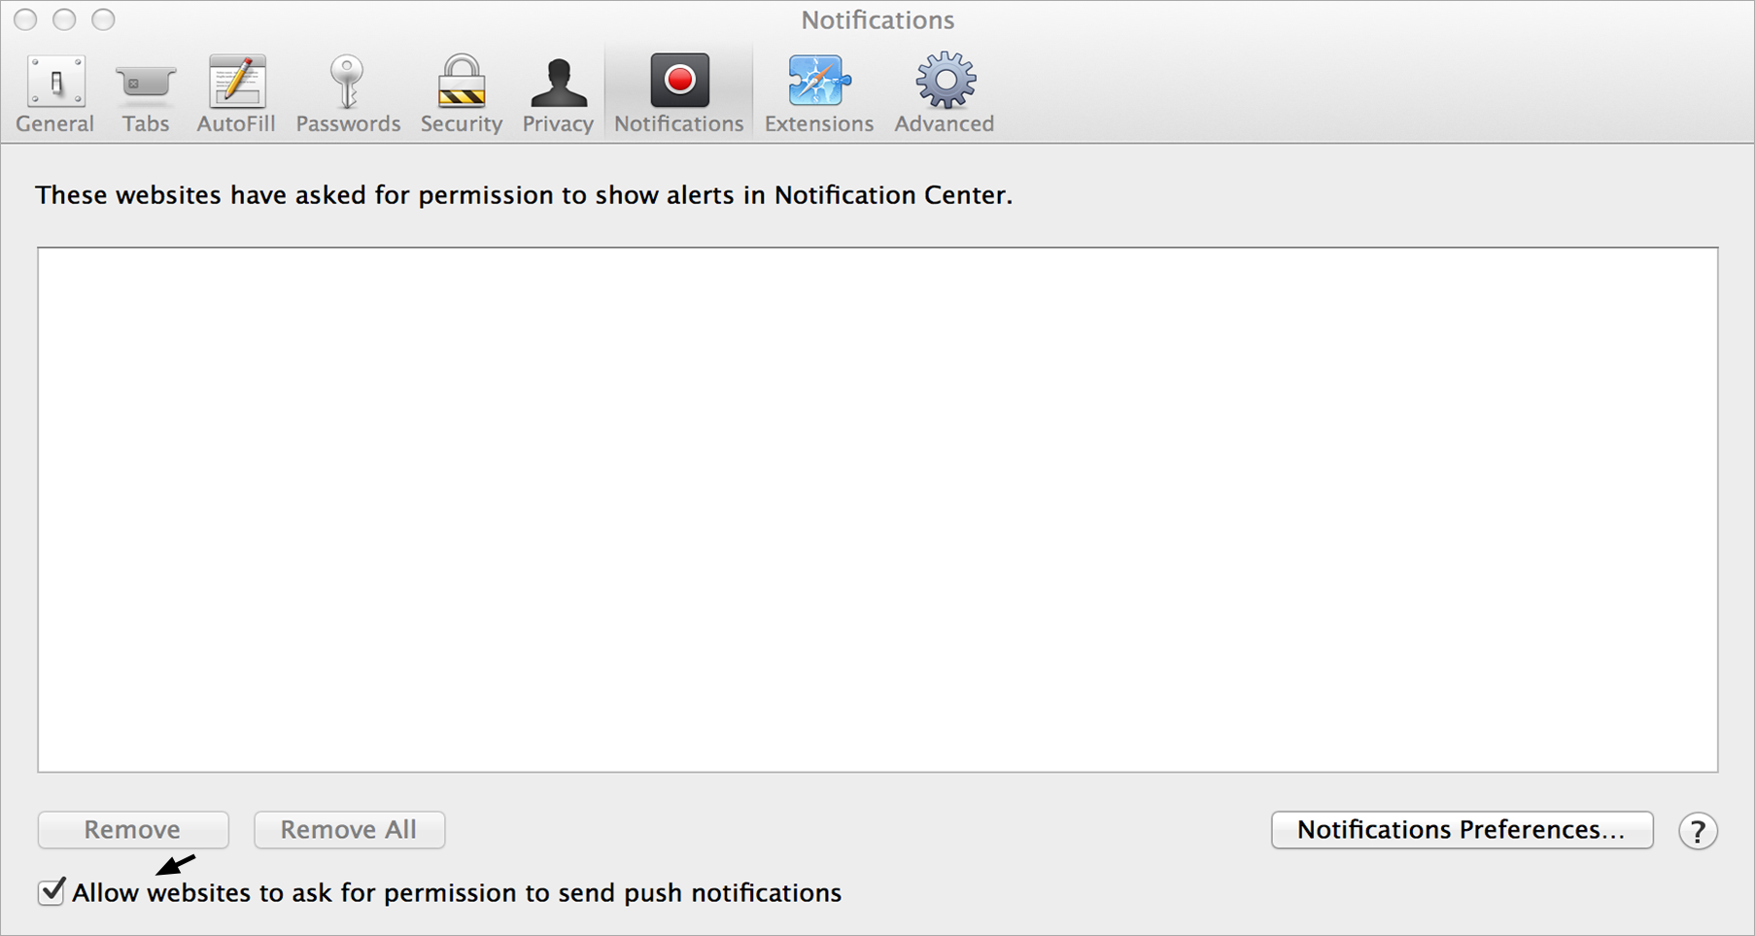The image size is (1755, 936).
Task: Open Notifications Preferences
Action: 1462,830
